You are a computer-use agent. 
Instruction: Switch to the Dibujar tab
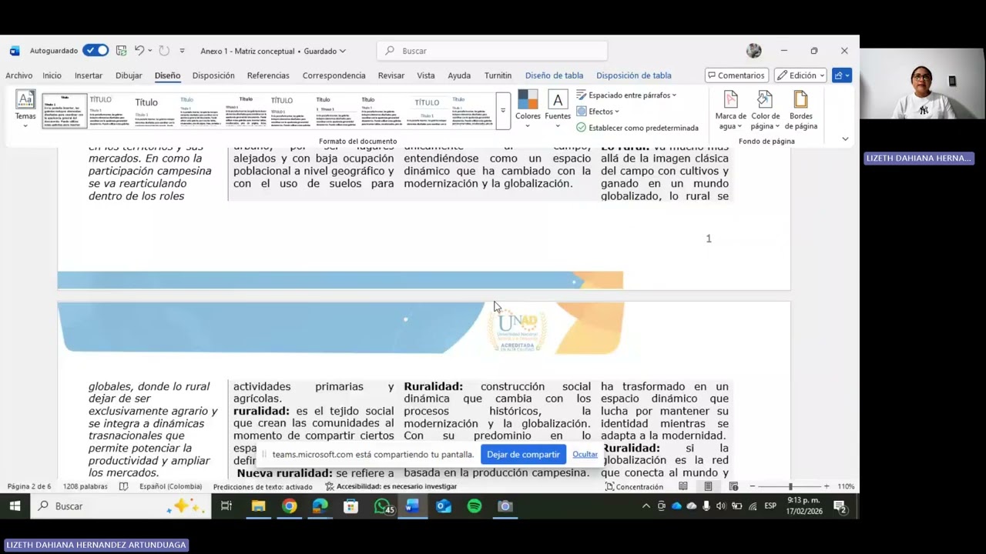coord(129,75)
